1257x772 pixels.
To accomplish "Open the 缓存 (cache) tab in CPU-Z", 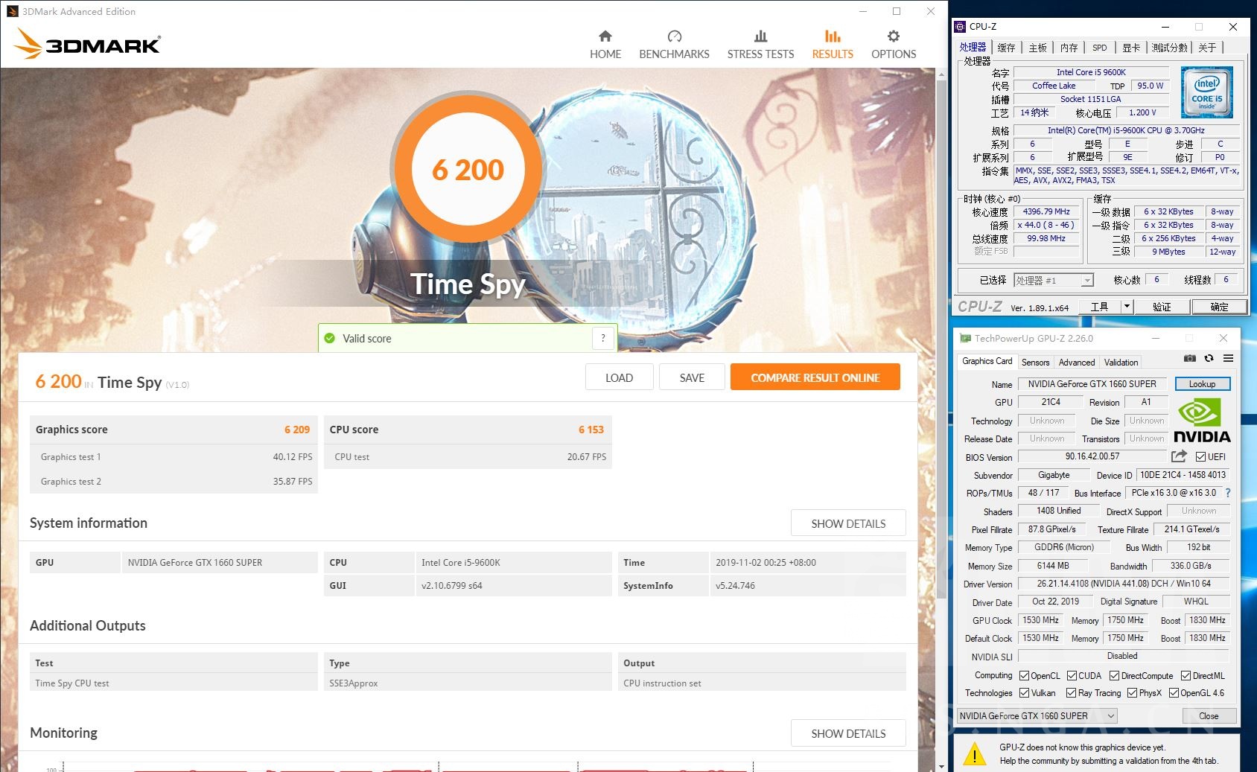I will click(1006, 48).
